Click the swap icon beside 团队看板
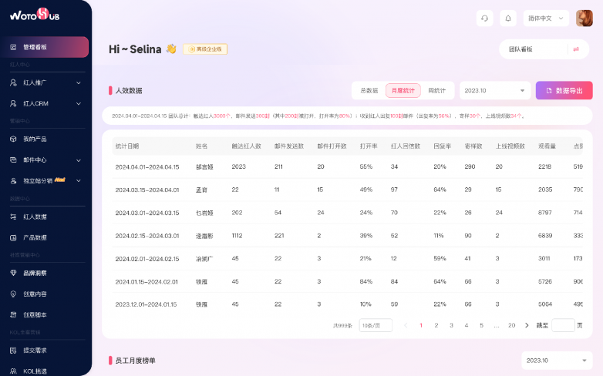The image size is (603, 376). coord(575,49)
